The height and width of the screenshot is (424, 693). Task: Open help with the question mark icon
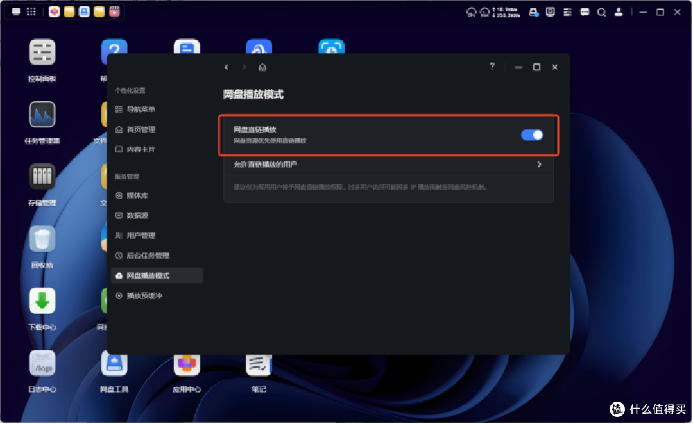coord(492,67)
